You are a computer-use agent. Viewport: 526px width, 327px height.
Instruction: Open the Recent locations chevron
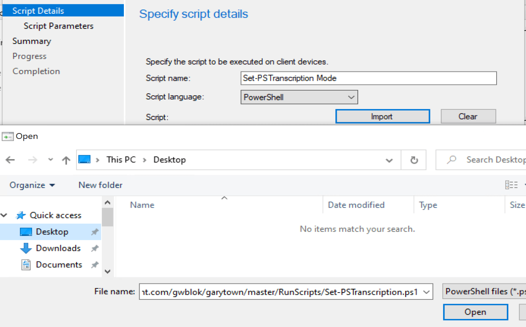[x=50, y=160]
